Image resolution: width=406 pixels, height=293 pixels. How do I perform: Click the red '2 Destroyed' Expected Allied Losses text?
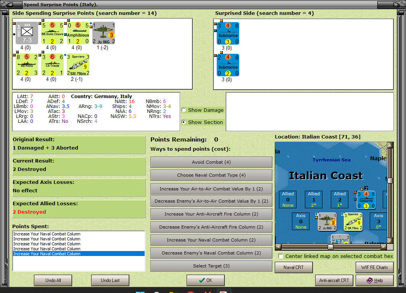tap(29, 212)
